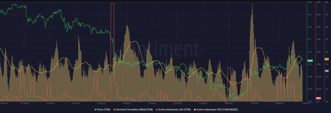
Task: Click the red 9990 dormant circulation badge
Action: [x=318, y=98]
